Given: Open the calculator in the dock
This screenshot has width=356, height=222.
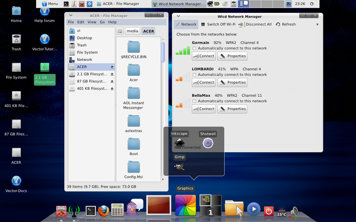Looking at the screenshot, I should pyautogui.click(x=117, y=209).
